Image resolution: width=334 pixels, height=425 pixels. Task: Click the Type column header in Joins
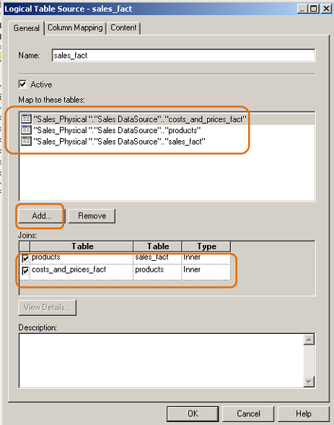(206, 246)
